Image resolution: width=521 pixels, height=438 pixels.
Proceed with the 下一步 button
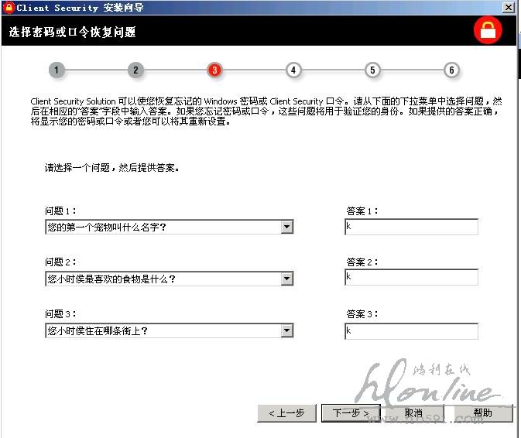(x=351, y=413)
